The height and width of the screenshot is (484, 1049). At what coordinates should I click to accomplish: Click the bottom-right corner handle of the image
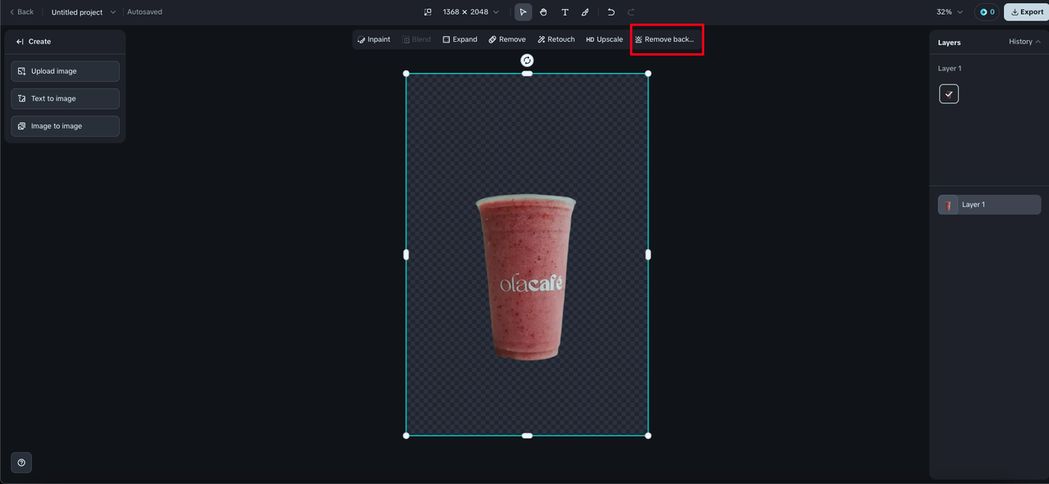point(648,436)
